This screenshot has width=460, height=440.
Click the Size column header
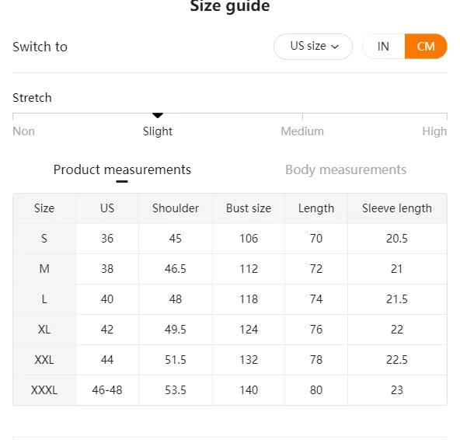(x=44, y=208)
